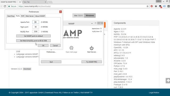Open Preferences... in MAMP window
Image resolution: width=170 pixels, height=96 pixels.
[x=51, y=52]
